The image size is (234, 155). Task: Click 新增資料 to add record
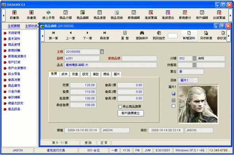coord(189,35)
